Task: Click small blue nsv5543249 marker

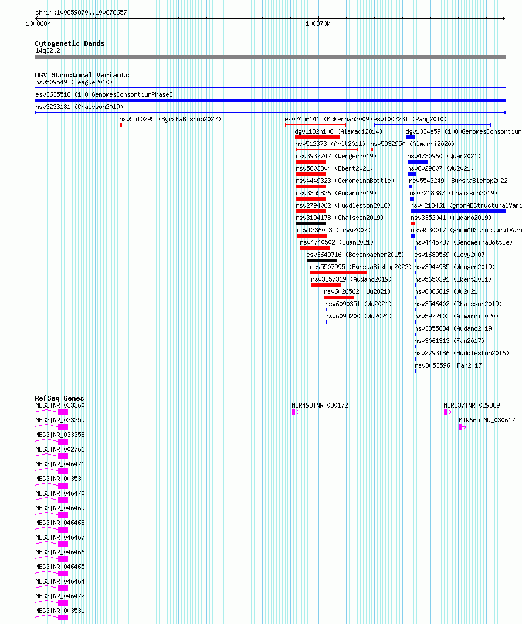Action: [x=411, y=186]
